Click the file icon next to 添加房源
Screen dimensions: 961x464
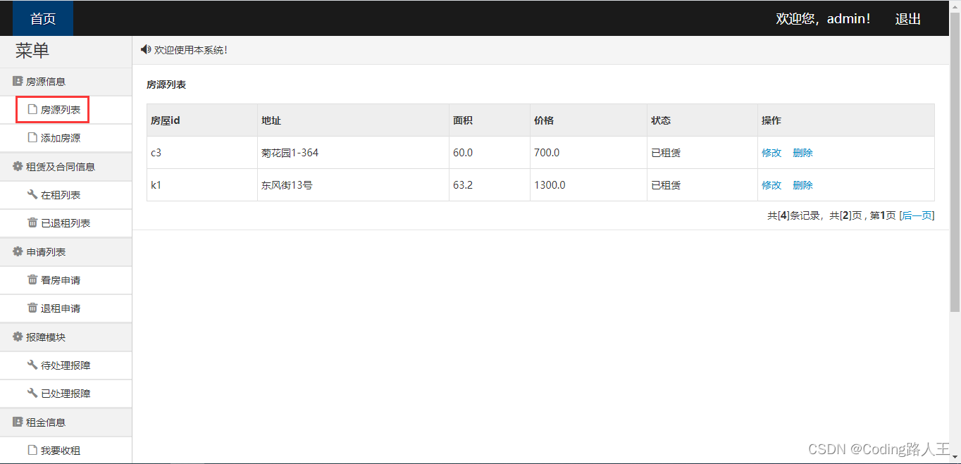[32, 138]
